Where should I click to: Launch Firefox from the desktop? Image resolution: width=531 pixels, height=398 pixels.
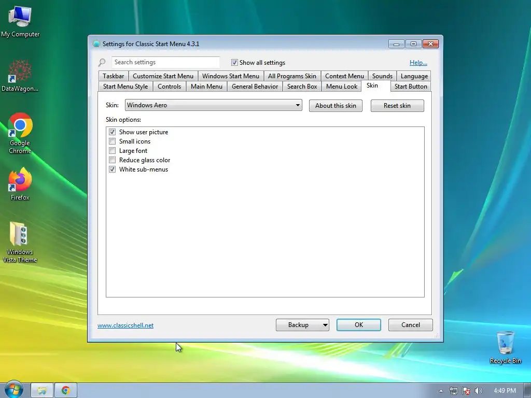[20, 184]
